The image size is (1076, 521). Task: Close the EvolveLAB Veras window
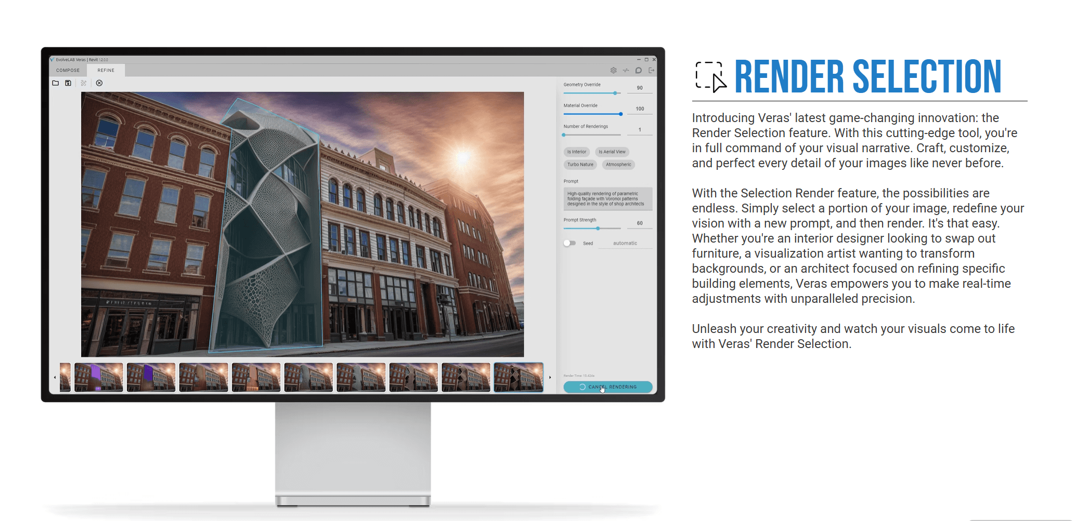click(x=654, y=60)
